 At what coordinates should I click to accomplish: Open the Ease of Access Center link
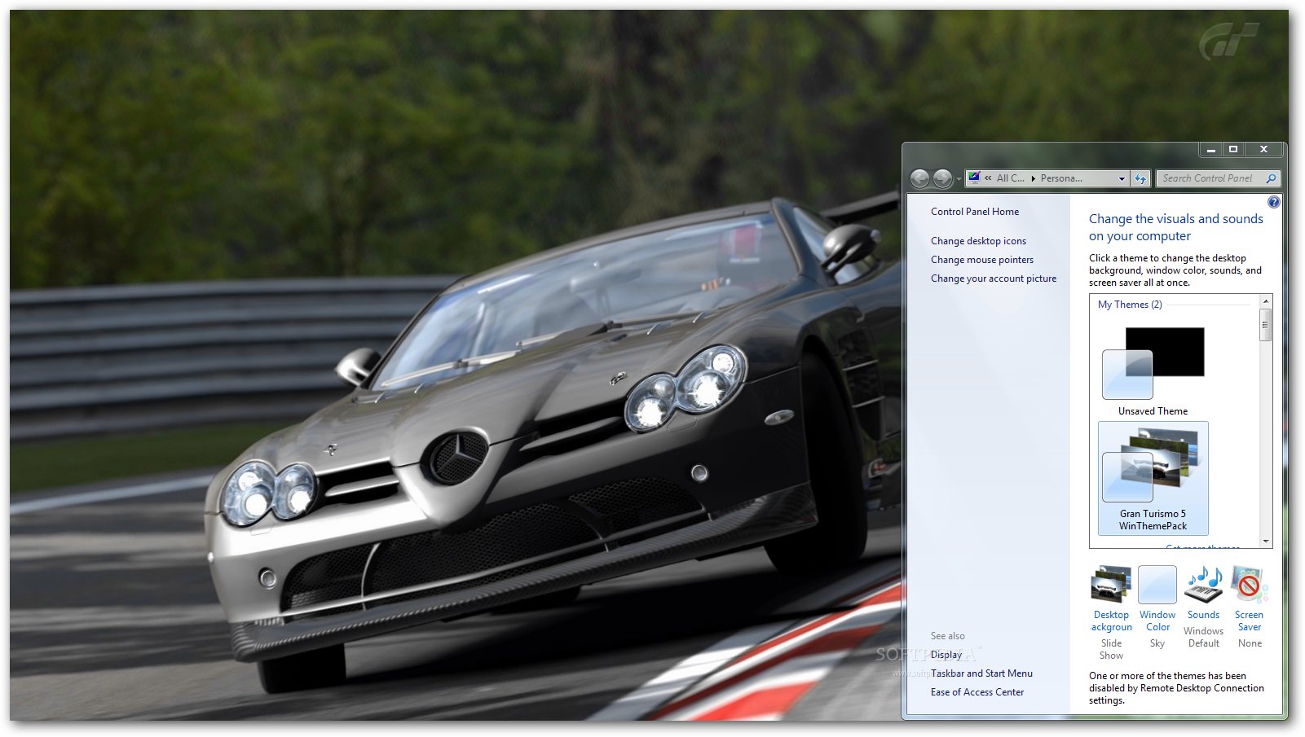pyautogui.click(x=977, y=692)
